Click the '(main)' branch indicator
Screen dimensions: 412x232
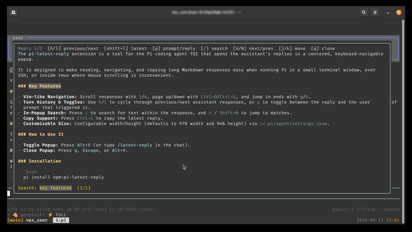[15, 220]
